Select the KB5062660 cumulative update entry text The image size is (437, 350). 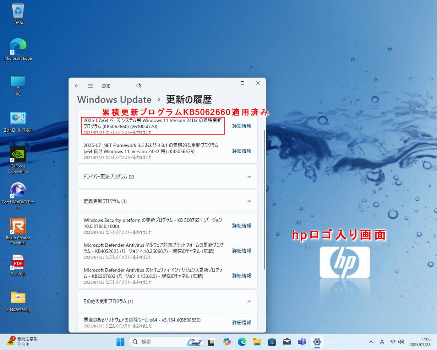[153, 123]
